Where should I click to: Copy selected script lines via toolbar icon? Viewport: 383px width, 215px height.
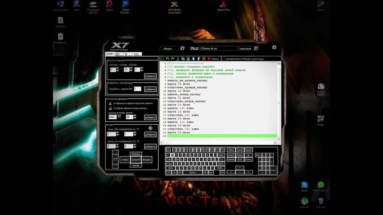tap(183, 59)
